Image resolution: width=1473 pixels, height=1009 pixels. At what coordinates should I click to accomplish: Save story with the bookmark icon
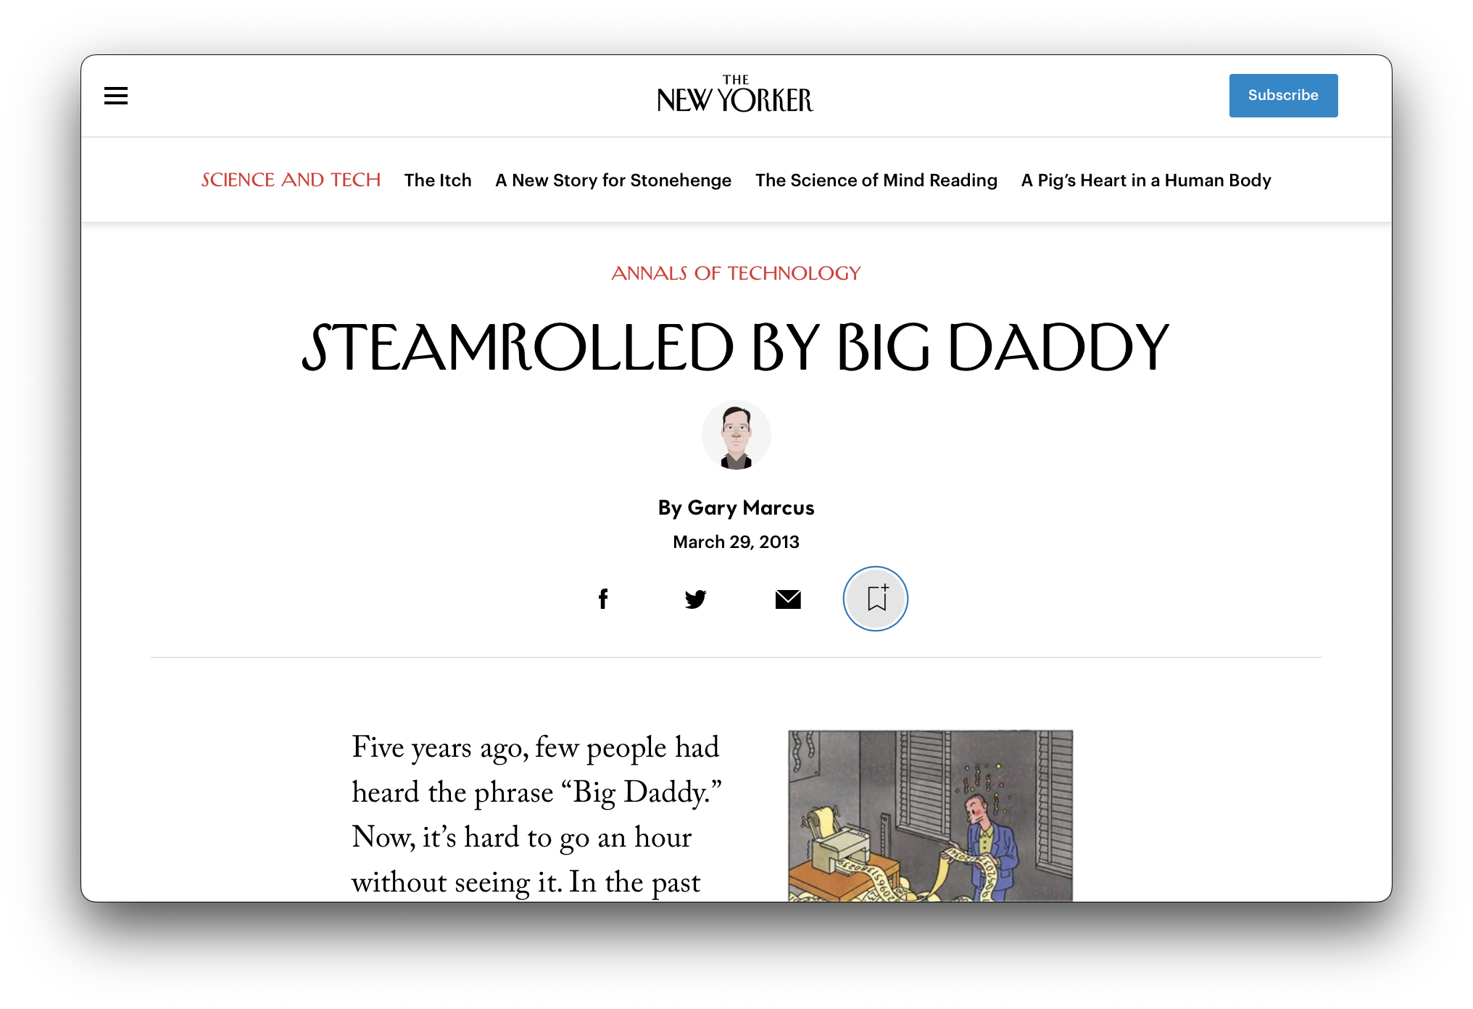click(x=876, y=599)
